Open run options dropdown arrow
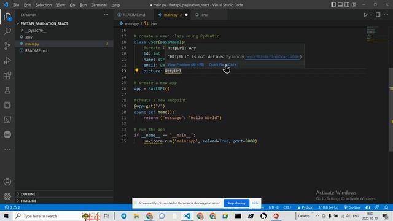393x221 pixels. click(371, 15)
